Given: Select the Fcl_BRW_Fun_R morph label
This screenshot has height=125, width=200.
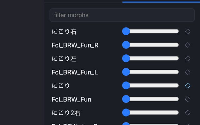Looking at the screenshot, I should click(x=75, y=45).
